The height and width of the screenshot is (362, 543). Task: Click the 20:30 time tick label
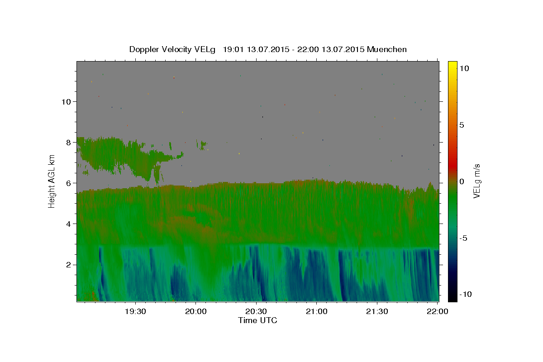(256, 311)
